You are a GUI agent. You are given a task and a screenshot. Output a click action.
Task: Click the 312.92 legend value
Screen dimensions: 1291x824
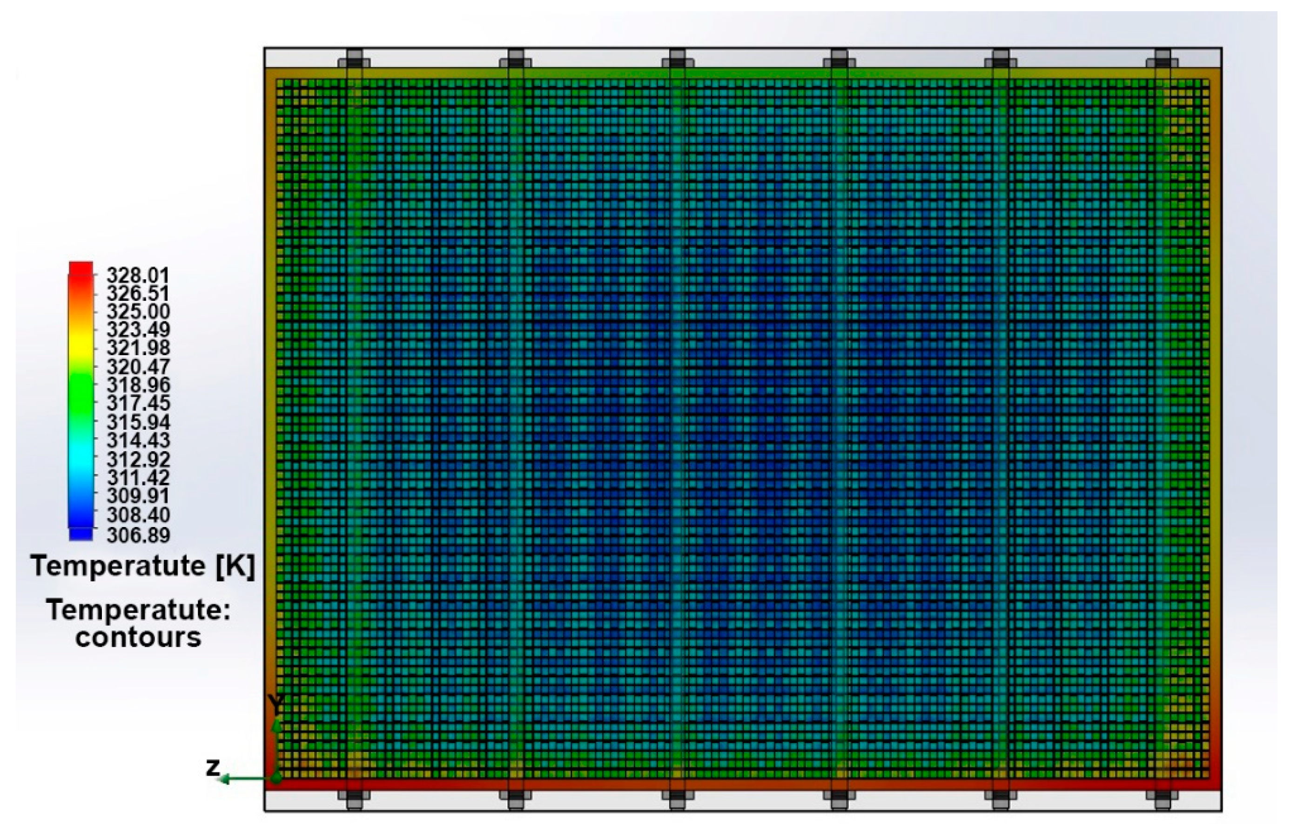click(x=138, y=459)
